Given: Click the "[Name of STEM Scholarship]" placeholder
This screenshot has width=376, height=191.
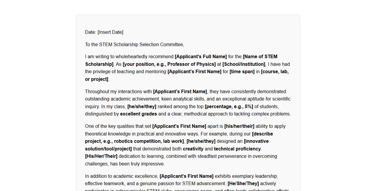Looking at the screenshot, I should click(260, 57).
